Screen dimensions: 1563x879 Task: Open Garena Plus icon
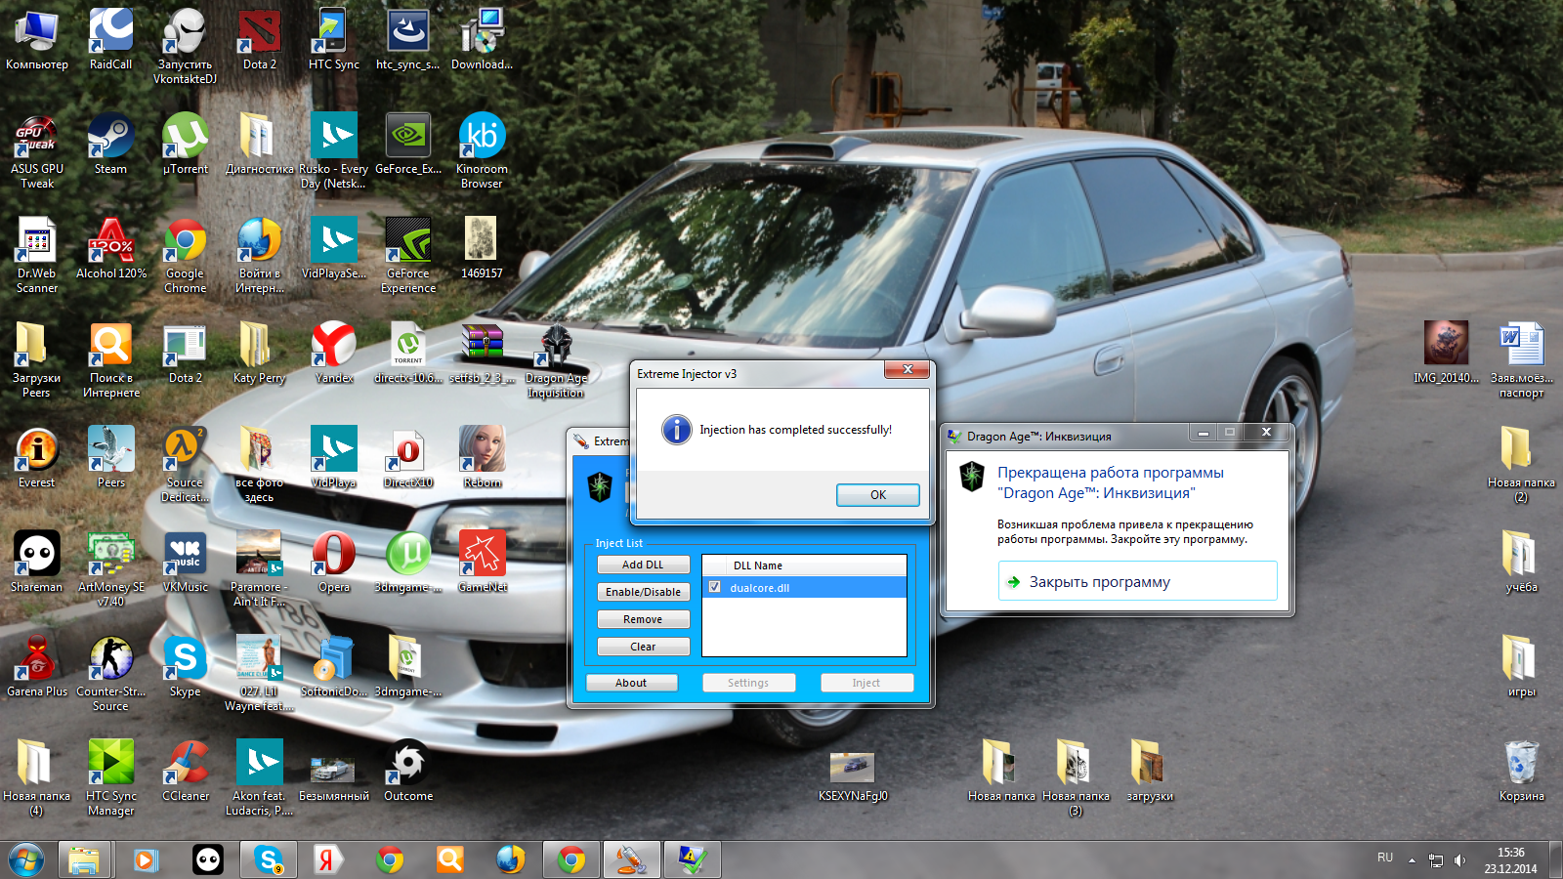coord(37,666)
